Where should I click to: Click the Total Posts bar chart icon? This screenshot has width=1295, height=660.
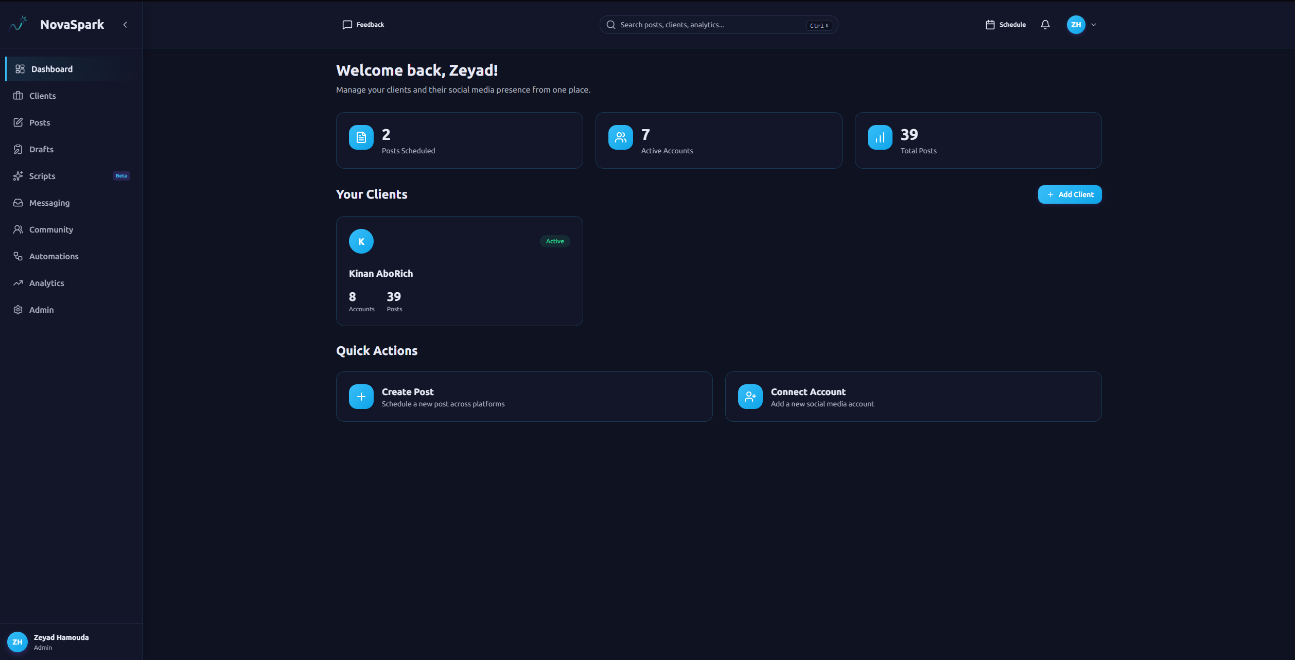[880, 137]
